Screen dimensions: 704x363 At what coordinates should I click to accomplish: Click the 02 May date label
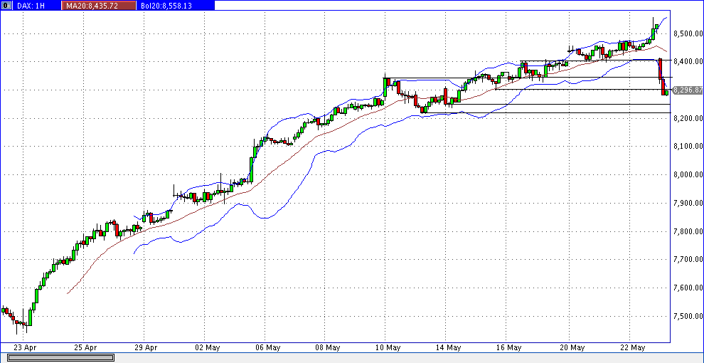coord(207,347)
